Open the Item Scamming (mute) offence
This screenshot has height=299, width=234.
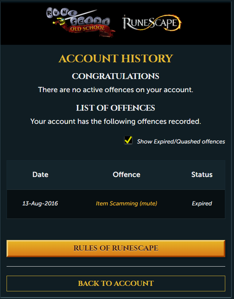[126, 204]
